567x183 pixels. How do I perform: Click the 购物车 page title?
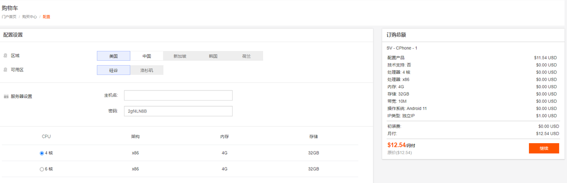coord(10,8)
